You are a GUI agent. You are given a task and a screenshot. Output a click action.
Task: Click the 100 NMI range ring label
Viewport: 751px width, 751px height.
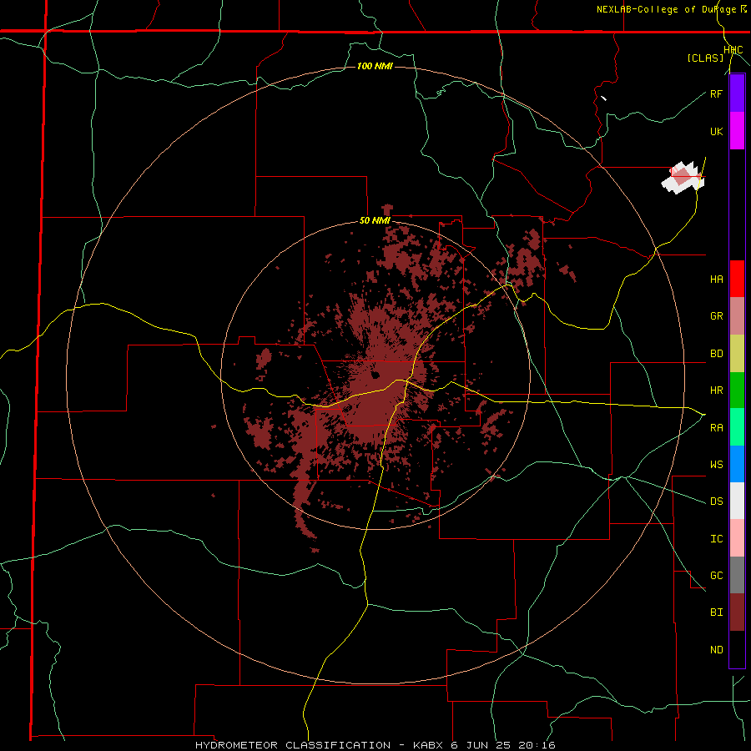(x=375, y=66)
